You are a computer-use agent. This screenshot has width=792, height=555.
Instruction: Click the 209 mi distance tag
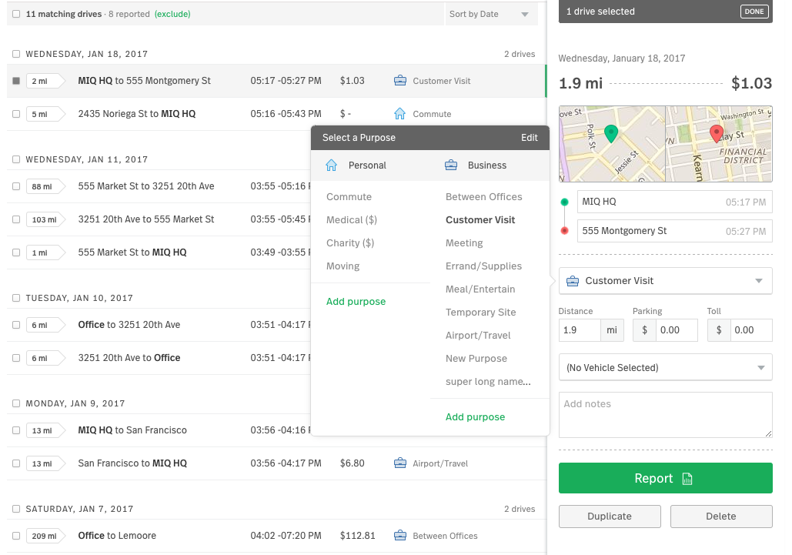pyautogui.click(x=45, y=536)
